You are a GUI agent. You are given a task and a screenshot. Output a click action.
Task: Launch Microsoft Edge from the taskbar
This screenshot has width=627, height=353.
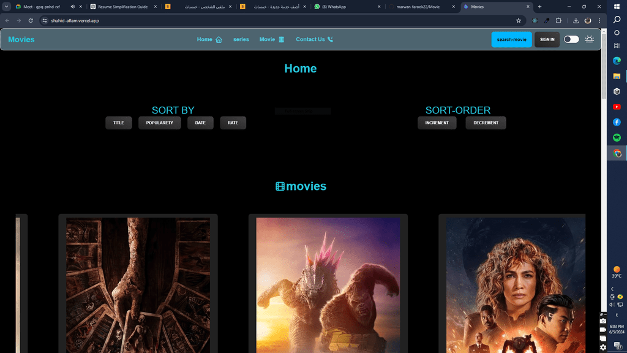[617, 61]
